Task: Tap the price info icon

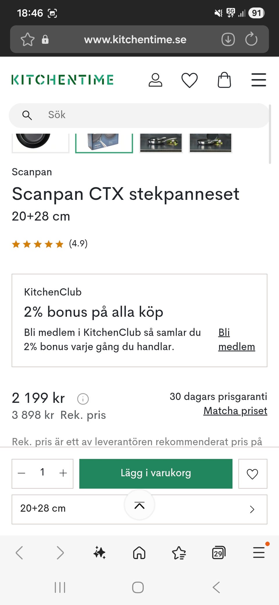Action: click(83, 398)
